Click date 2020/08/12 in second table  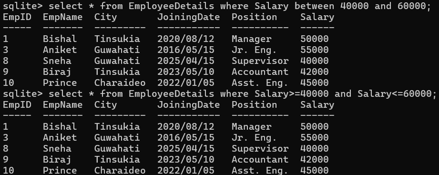point(186,127)
